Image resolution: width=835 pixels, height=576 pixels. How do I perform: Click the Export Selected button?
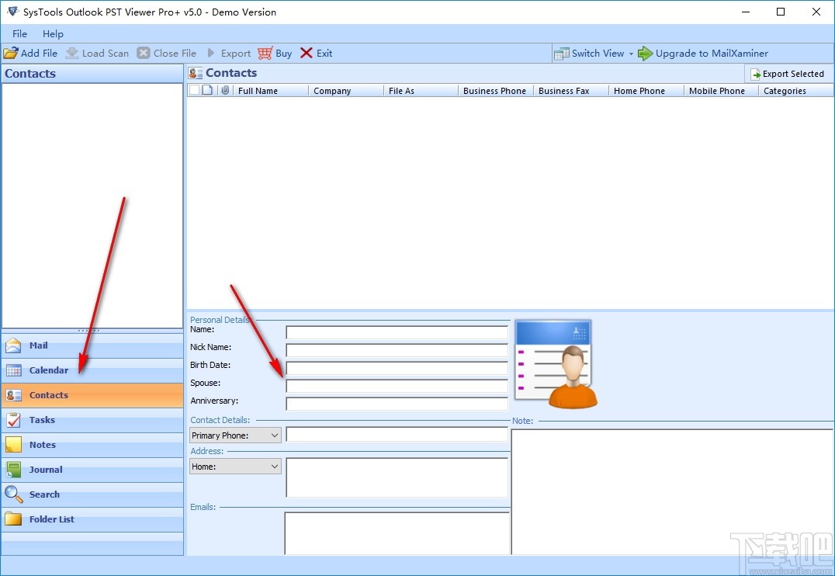788,73
